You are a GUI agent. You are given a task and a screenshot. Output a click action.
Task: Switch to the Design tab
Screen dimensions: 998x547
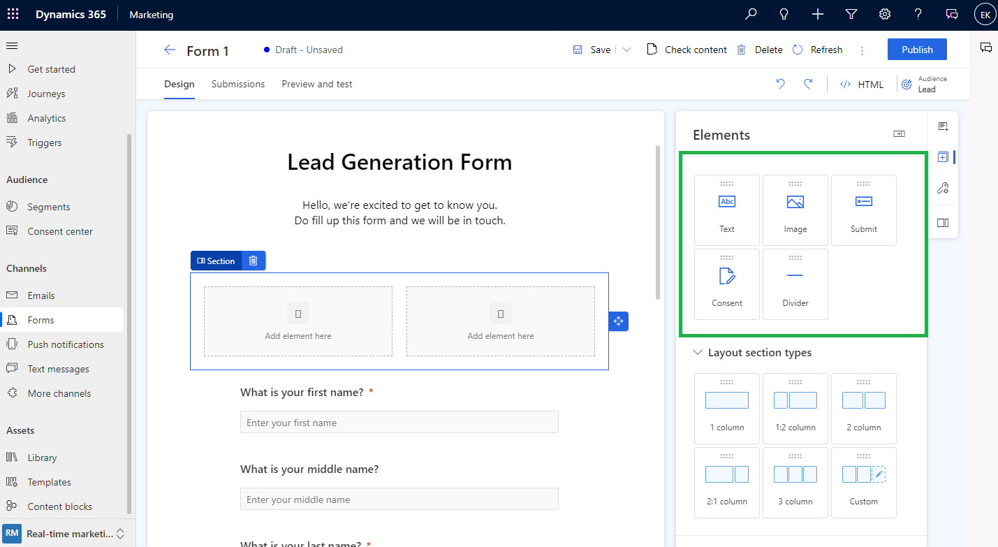pyautogui.click(x=179, y=84)
